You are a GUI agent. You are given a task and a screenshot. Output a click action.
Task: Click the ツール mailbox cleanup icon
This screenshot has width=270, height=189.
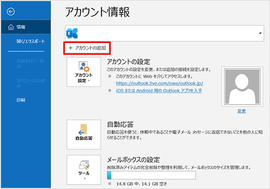(84, 165)
